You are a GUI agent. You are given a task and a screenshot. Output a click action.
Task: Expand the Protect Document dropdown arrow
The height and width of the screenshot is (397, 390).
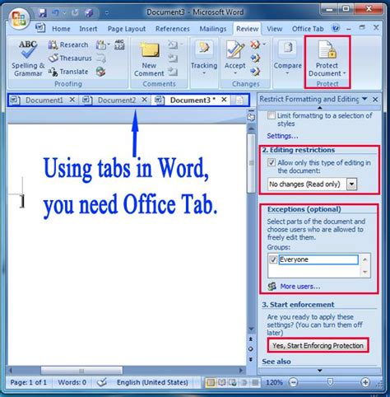click(344, 73)
